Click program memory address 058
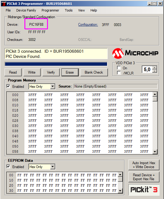 click(15, 151)
